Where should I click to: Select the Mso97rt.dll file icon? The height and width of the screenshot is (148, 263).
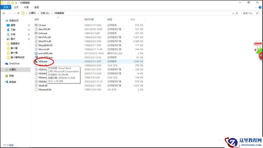pyautogui.click(x=36, y=41)
